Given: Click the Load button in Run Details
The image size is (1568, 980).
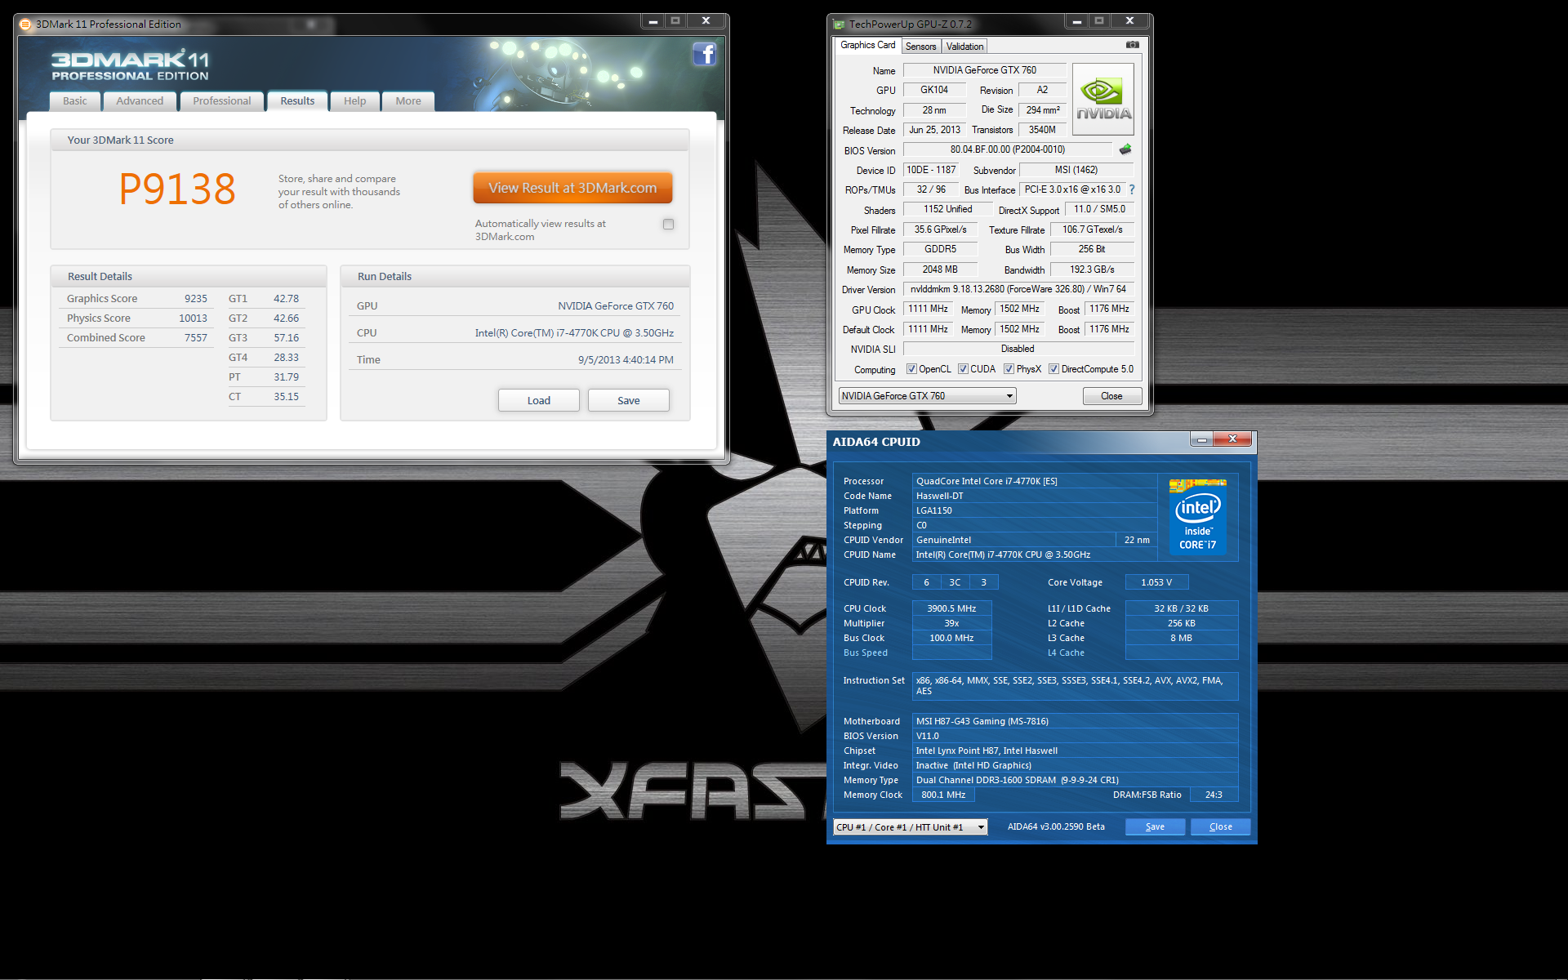Looking at the screenshot, I should [x=538, y=400].
